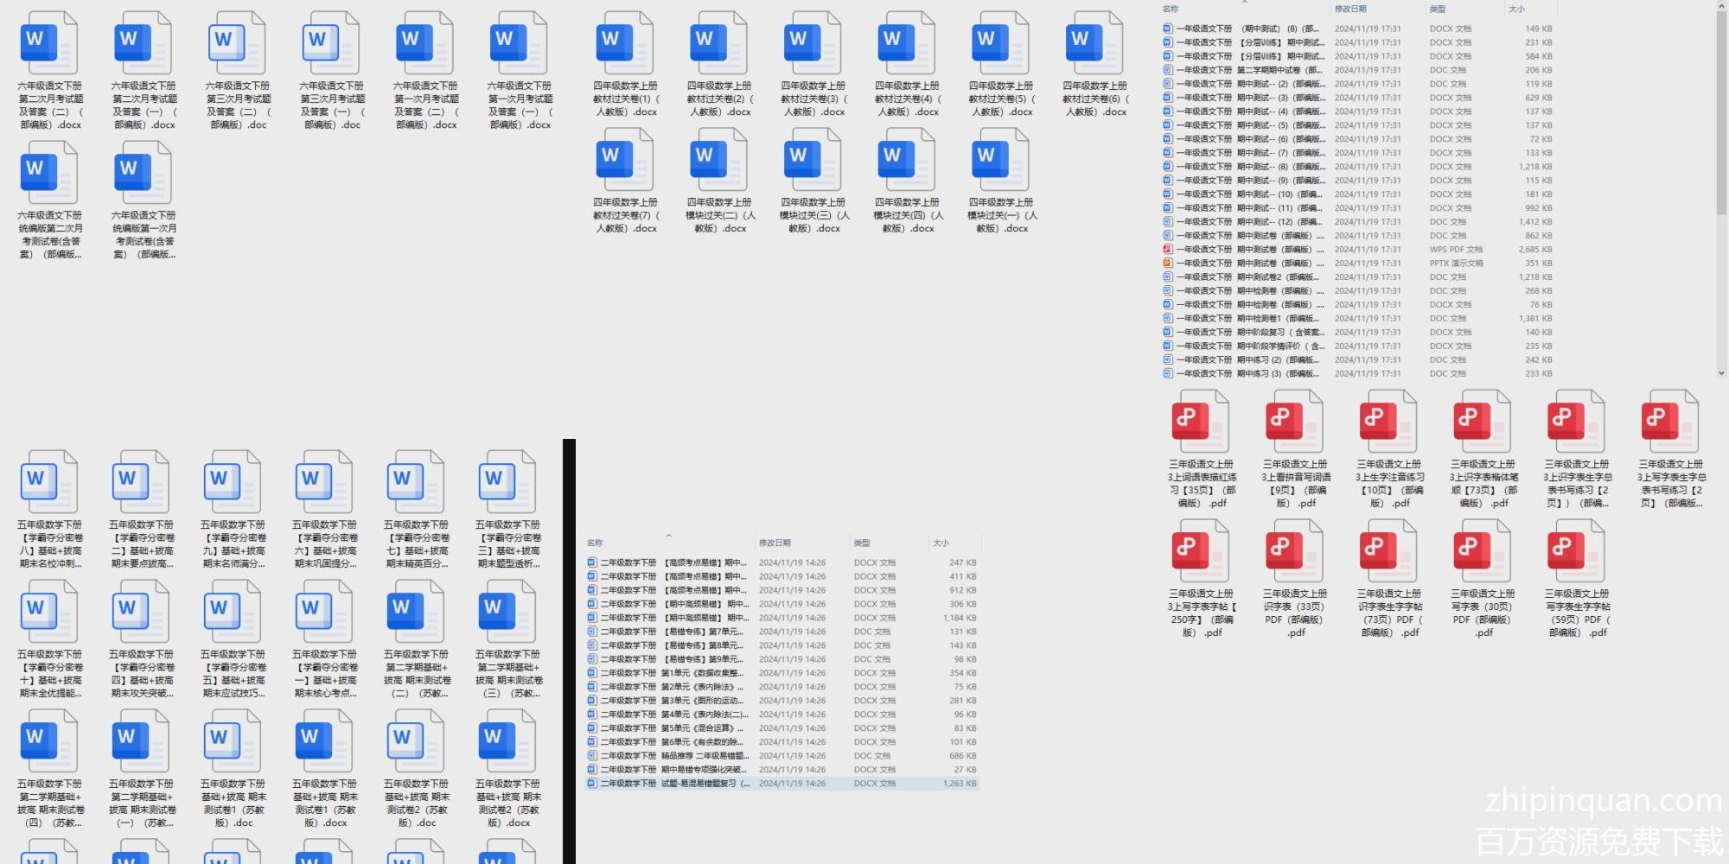Select 五年级数学下册 学霸夺分密卷八 document
This screenshot has height=864, width=1729.
(x=49, y=483)
